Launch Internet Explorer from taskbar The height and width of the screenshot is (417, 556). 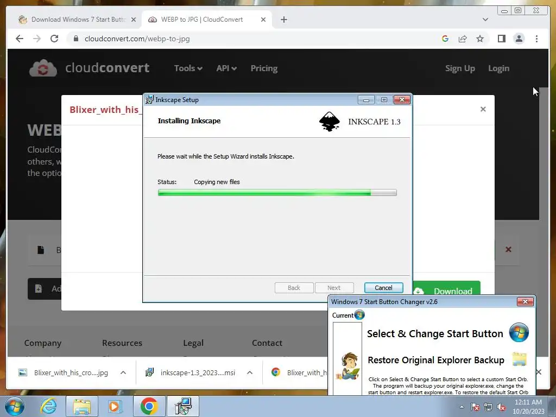click(x=48, y=406)
